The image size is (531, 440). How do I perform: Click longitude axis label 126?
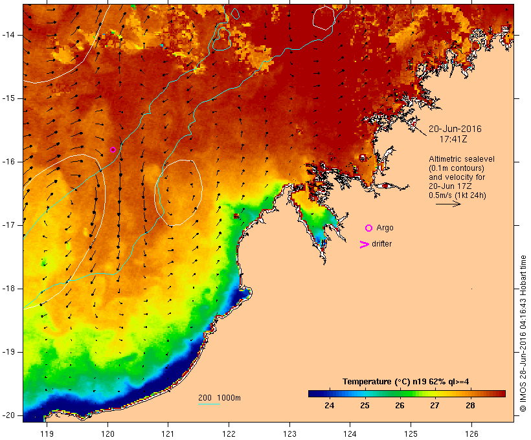471,434
